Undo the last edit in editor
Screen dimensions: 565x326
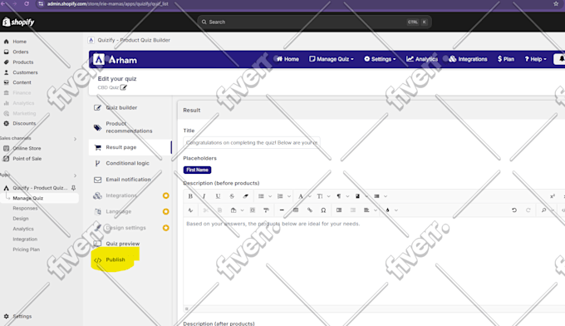(x=514, y=210)
